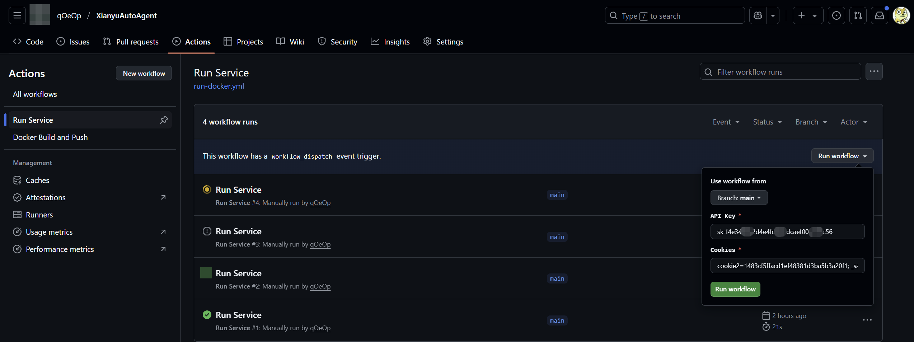The image size is (914, 342).
Task: Expand the Status filter dropdown
Action: tap(767, 122)
